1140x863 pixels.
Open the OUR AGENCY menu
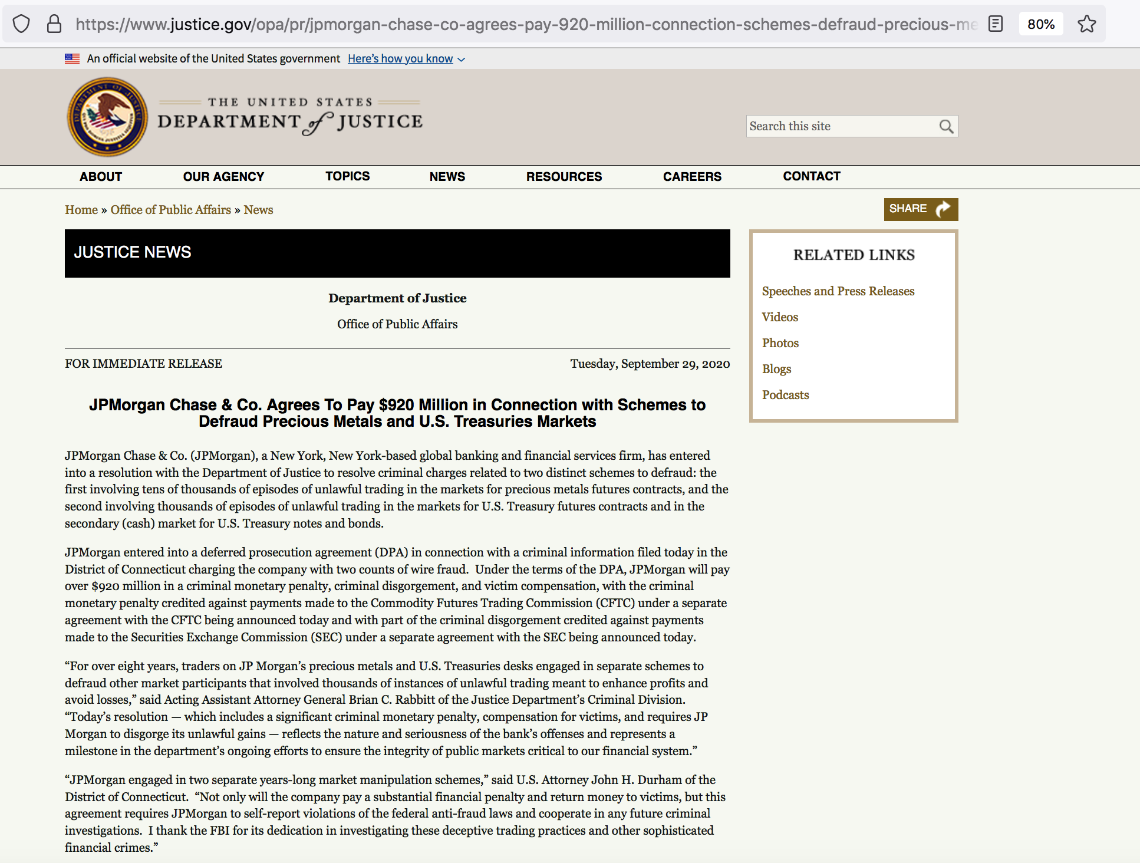223,177
